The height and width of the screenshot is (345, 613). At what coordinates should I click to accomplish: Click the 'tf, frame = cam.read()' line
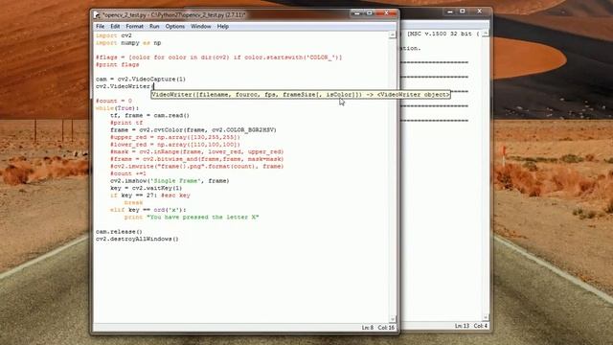pos(149,115)
